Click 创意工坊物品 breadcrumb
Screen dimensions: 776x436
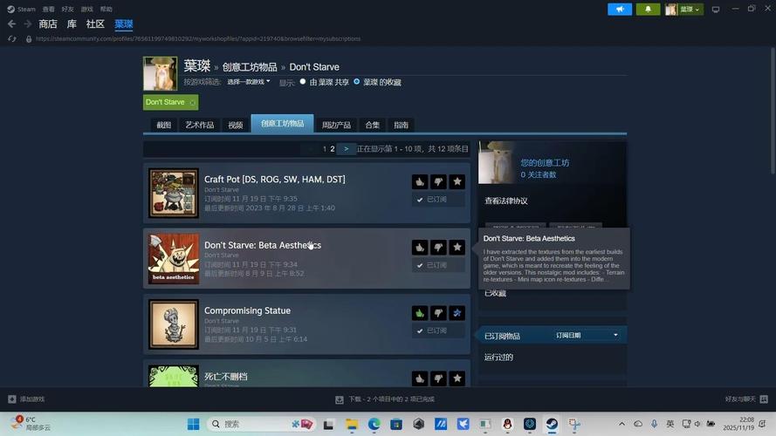coord(250,67)
